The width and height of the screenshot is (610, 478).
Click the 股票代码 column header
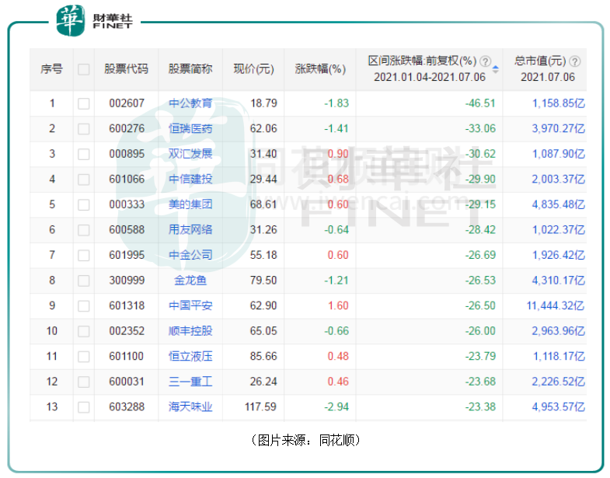point(126,69)
